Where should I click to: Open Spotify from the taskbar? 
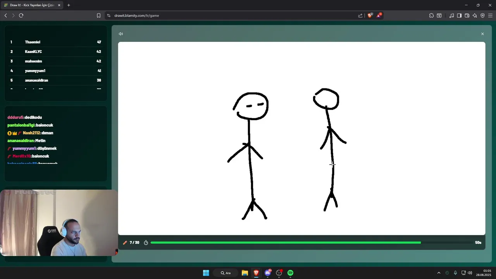point(290,273)
